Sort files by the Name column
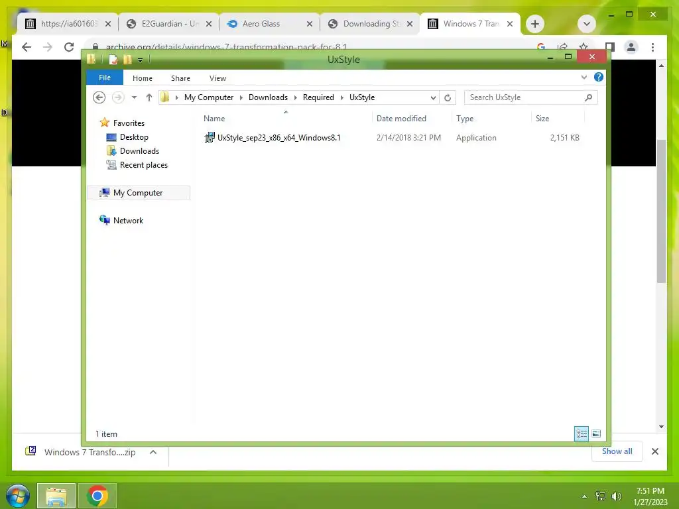 click(214, 119)
